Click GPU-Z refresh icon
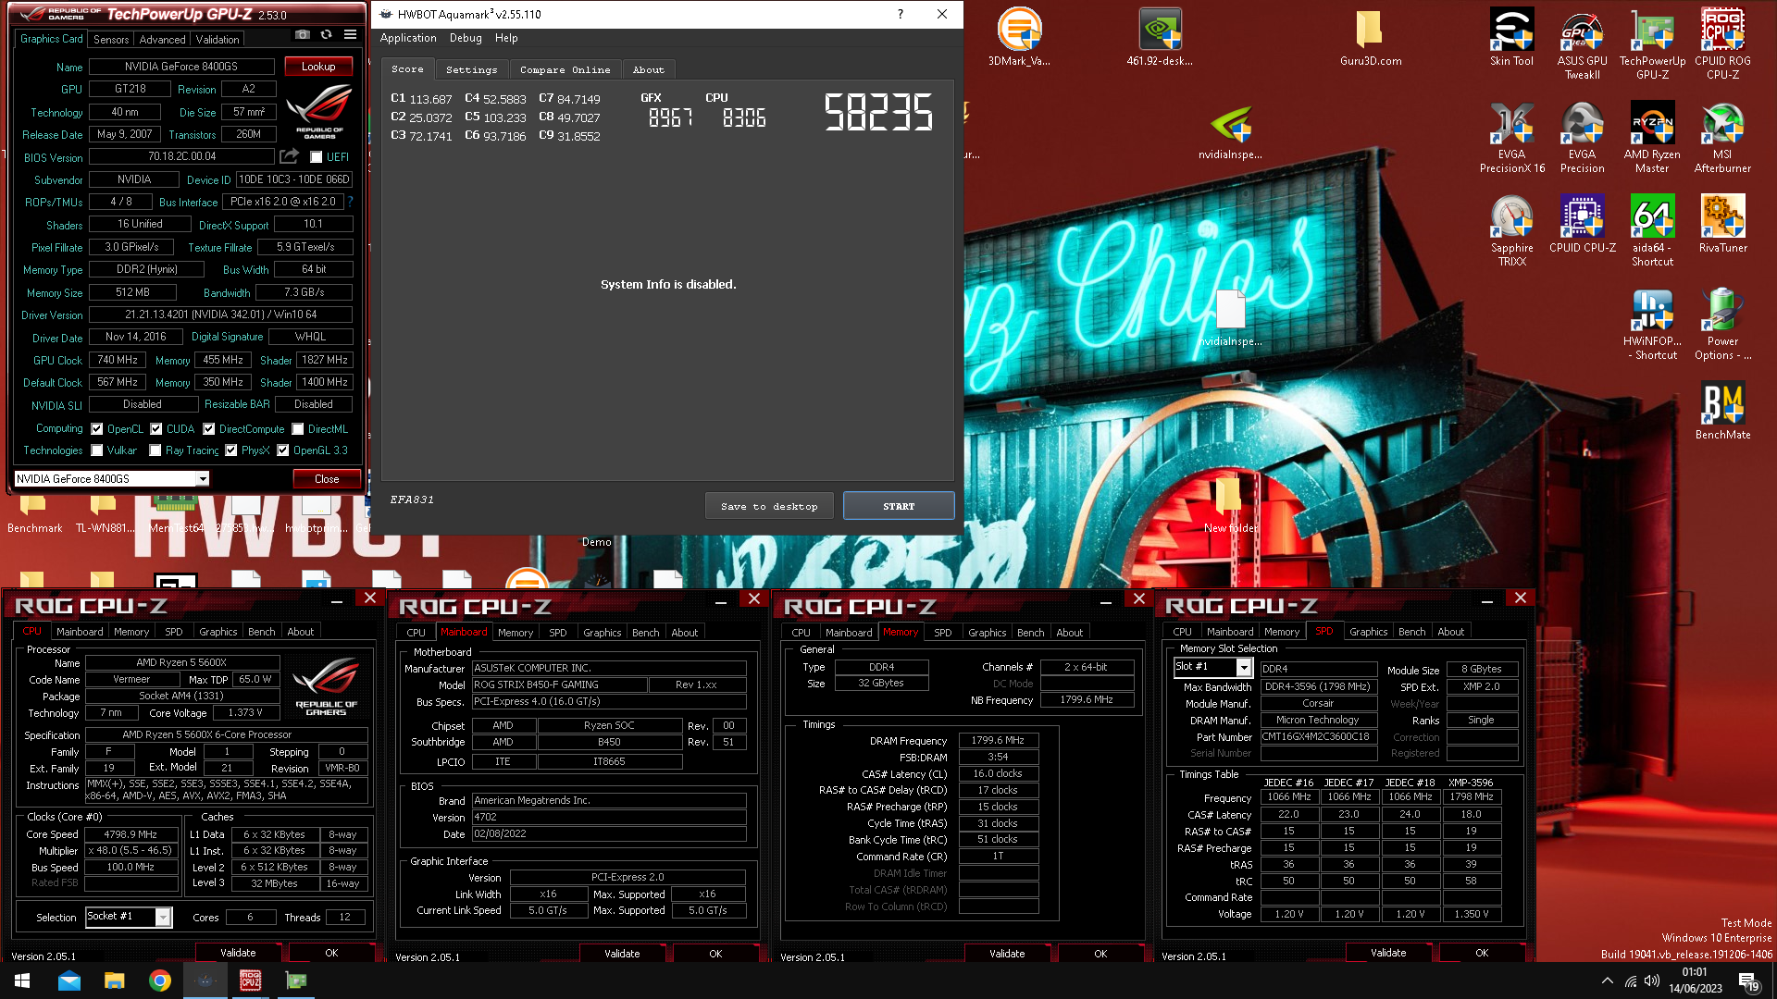The width and height of the screenshot is (1777, 999). coord(326,35)
